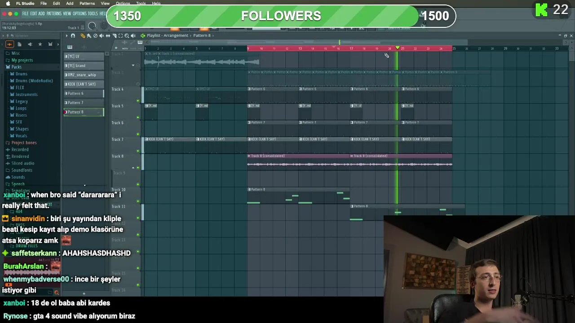The width and height of the screenshot is (575, 323).
Task: Choose the Select marquee tool
Action: (120, 35)
